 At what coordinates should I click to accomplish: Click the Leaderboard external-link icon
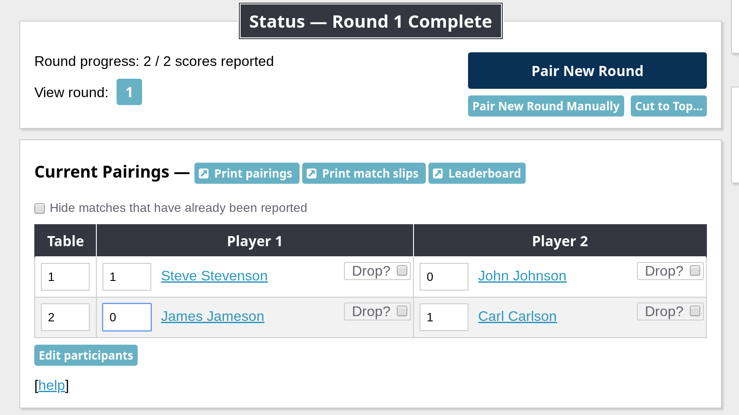(x=438, y=174)
